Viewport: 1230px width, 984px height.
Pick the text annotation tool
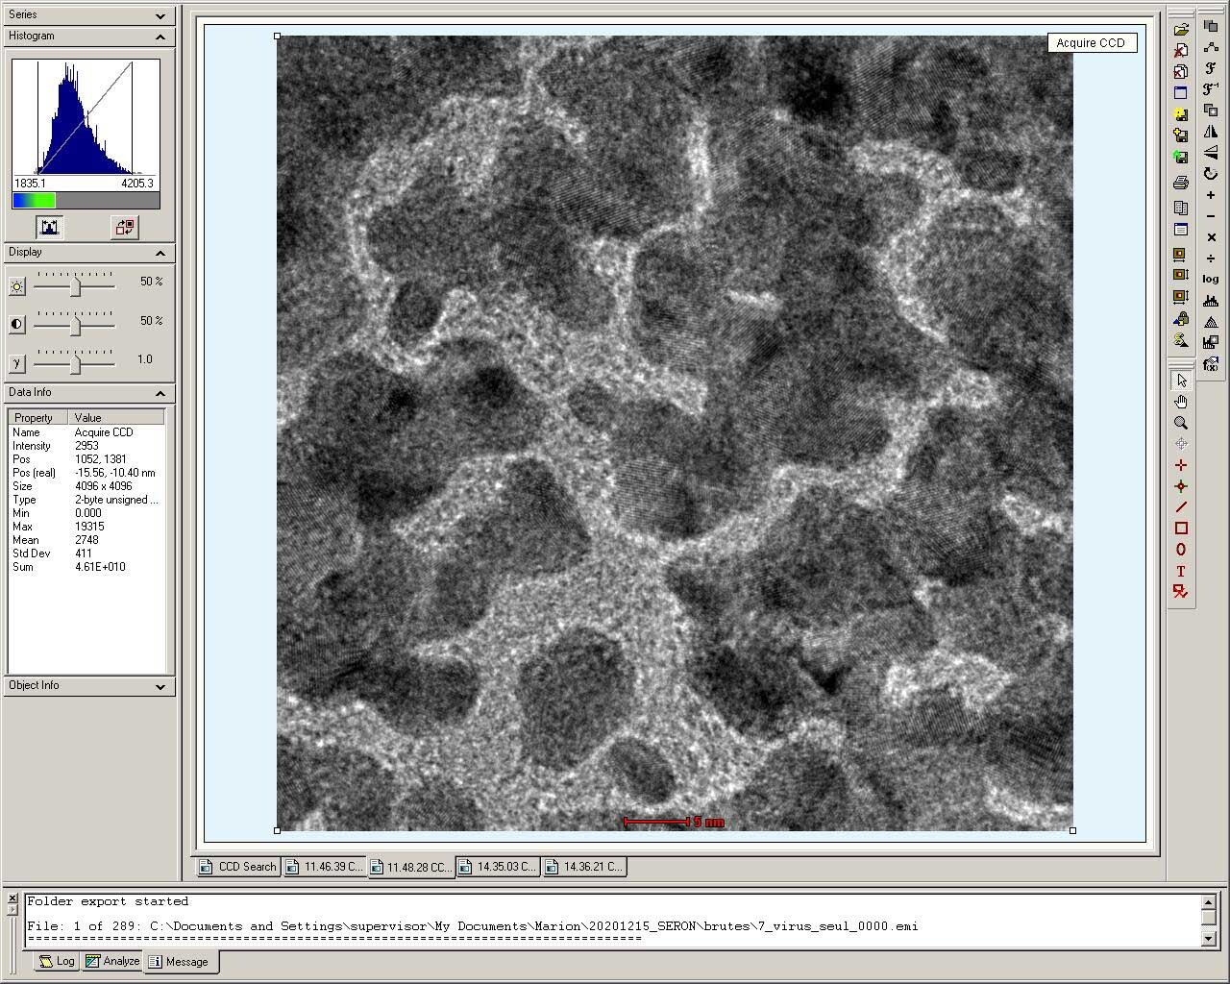pyautogui.click(x=1181, y=571)
